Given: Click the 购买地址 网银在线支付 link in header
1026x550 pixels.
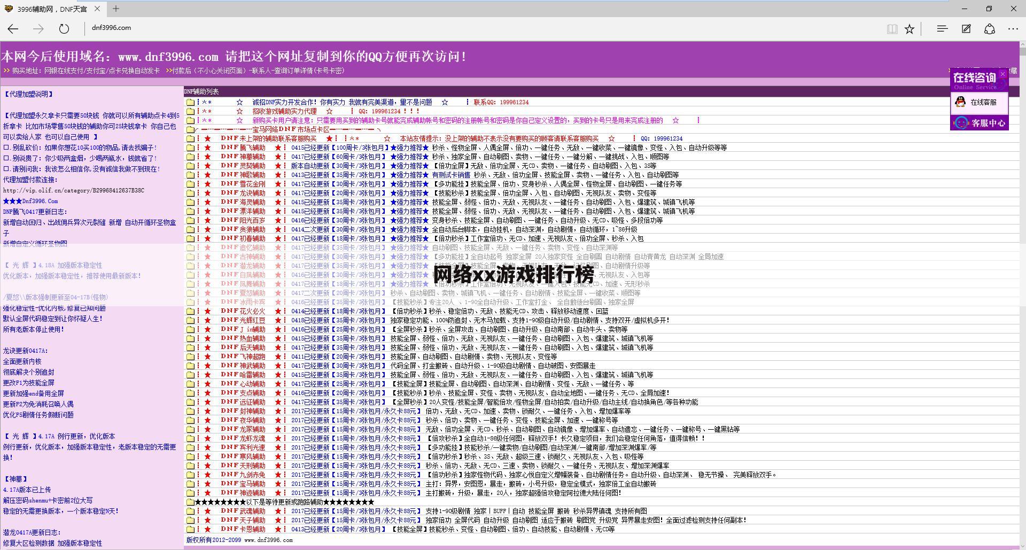Looking at the screenshot, I should click(x=85, y=71).
